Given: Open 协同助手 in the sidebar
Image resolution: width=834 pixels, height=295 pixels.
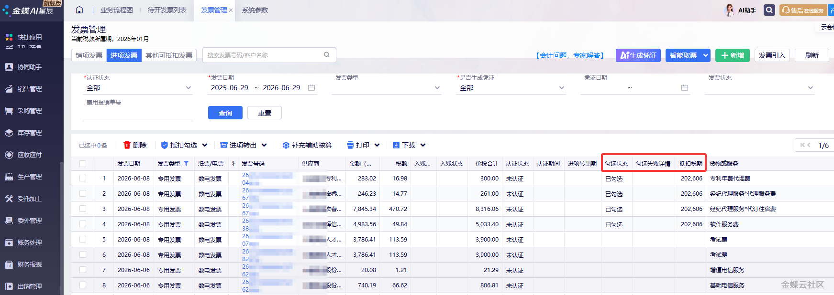Looking at the screenshot, I should coord(30,67).
